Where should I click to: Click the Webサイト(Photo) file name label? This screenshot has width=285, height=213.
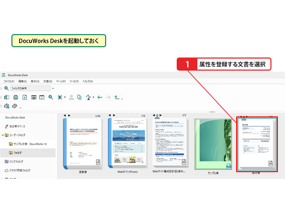(128, 172)
